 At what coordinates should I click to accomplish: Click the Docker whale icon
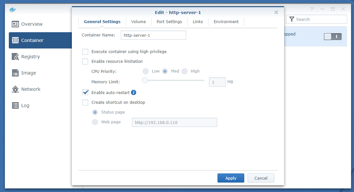point(13,9)
